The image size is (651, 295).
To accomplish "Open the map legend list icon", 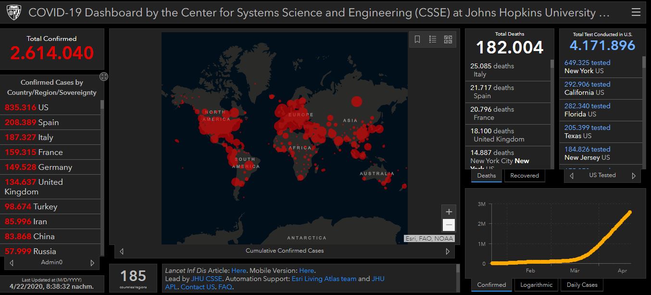I will pyautogui.click(x=433, y=39).
